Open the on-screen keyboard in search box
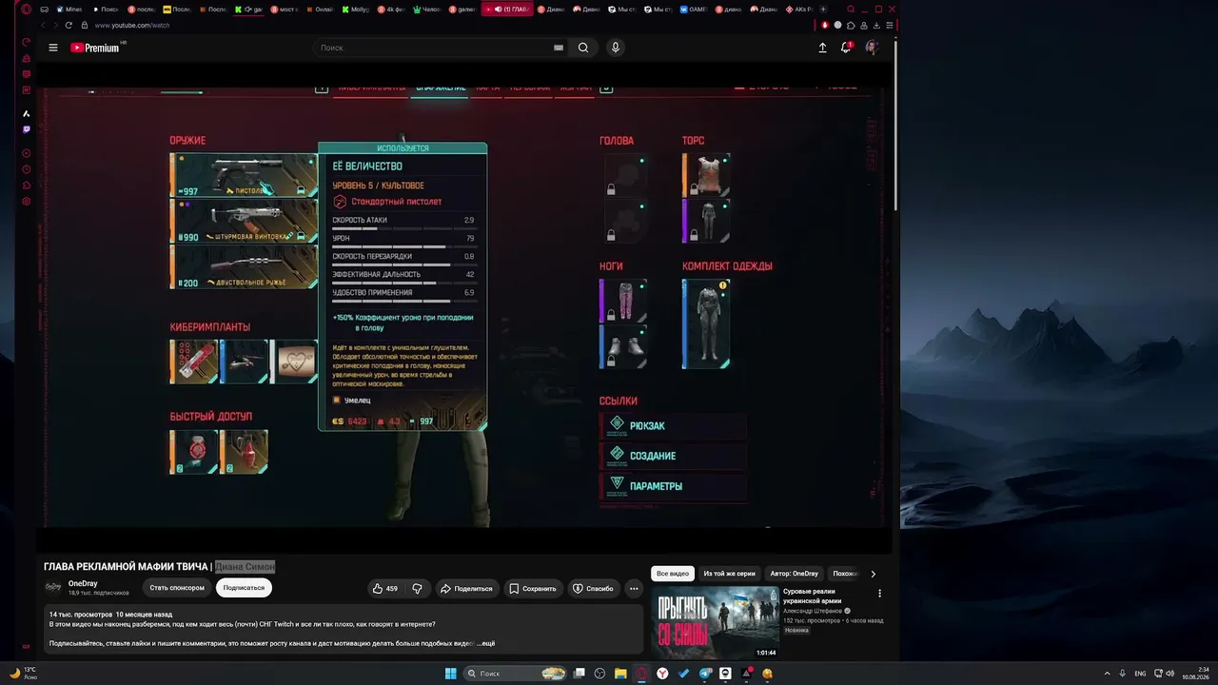 [x=560, y=48]
